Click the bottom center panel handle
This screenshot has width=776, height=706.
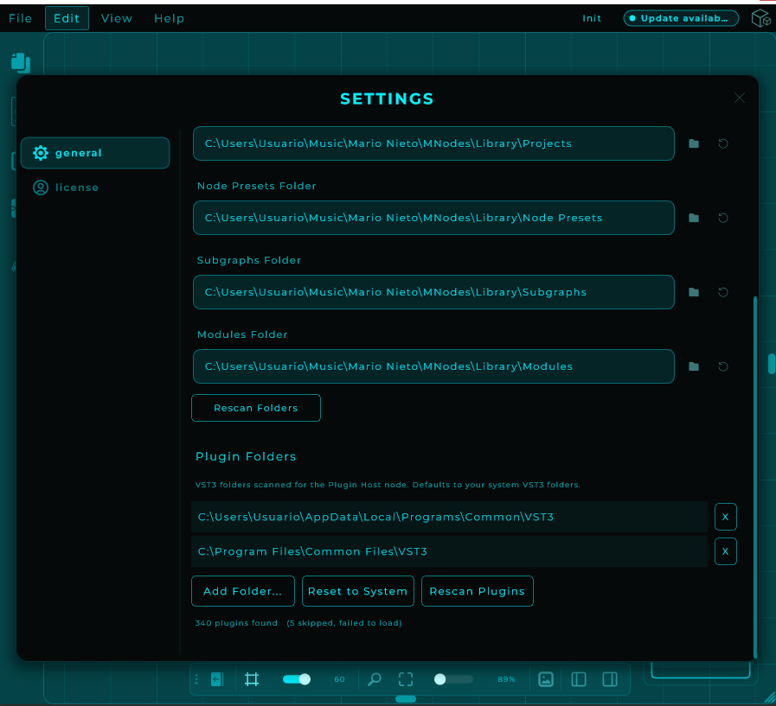coord(406,698)
